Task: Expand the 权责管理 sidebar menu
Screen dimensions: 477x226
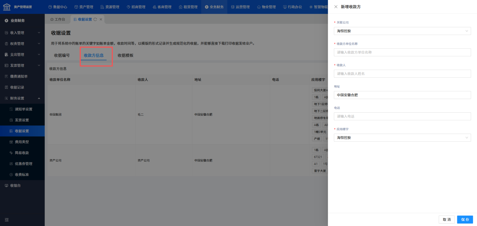Action: click(22, 43)
